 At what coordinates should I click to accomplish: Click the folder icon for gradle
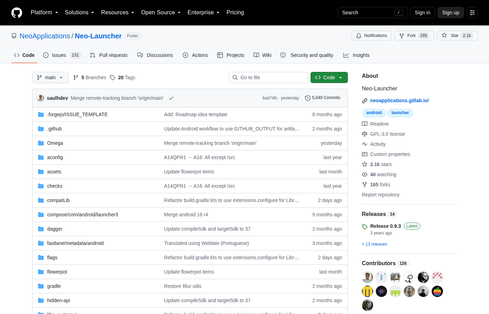(x=41, y=286)
